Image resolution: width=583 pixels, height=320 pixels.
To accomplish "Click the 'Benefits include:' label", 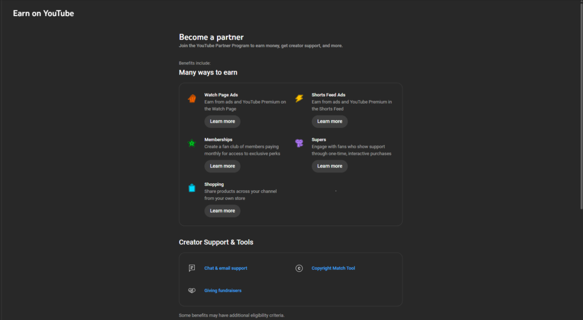I will [x=195, y=63].
